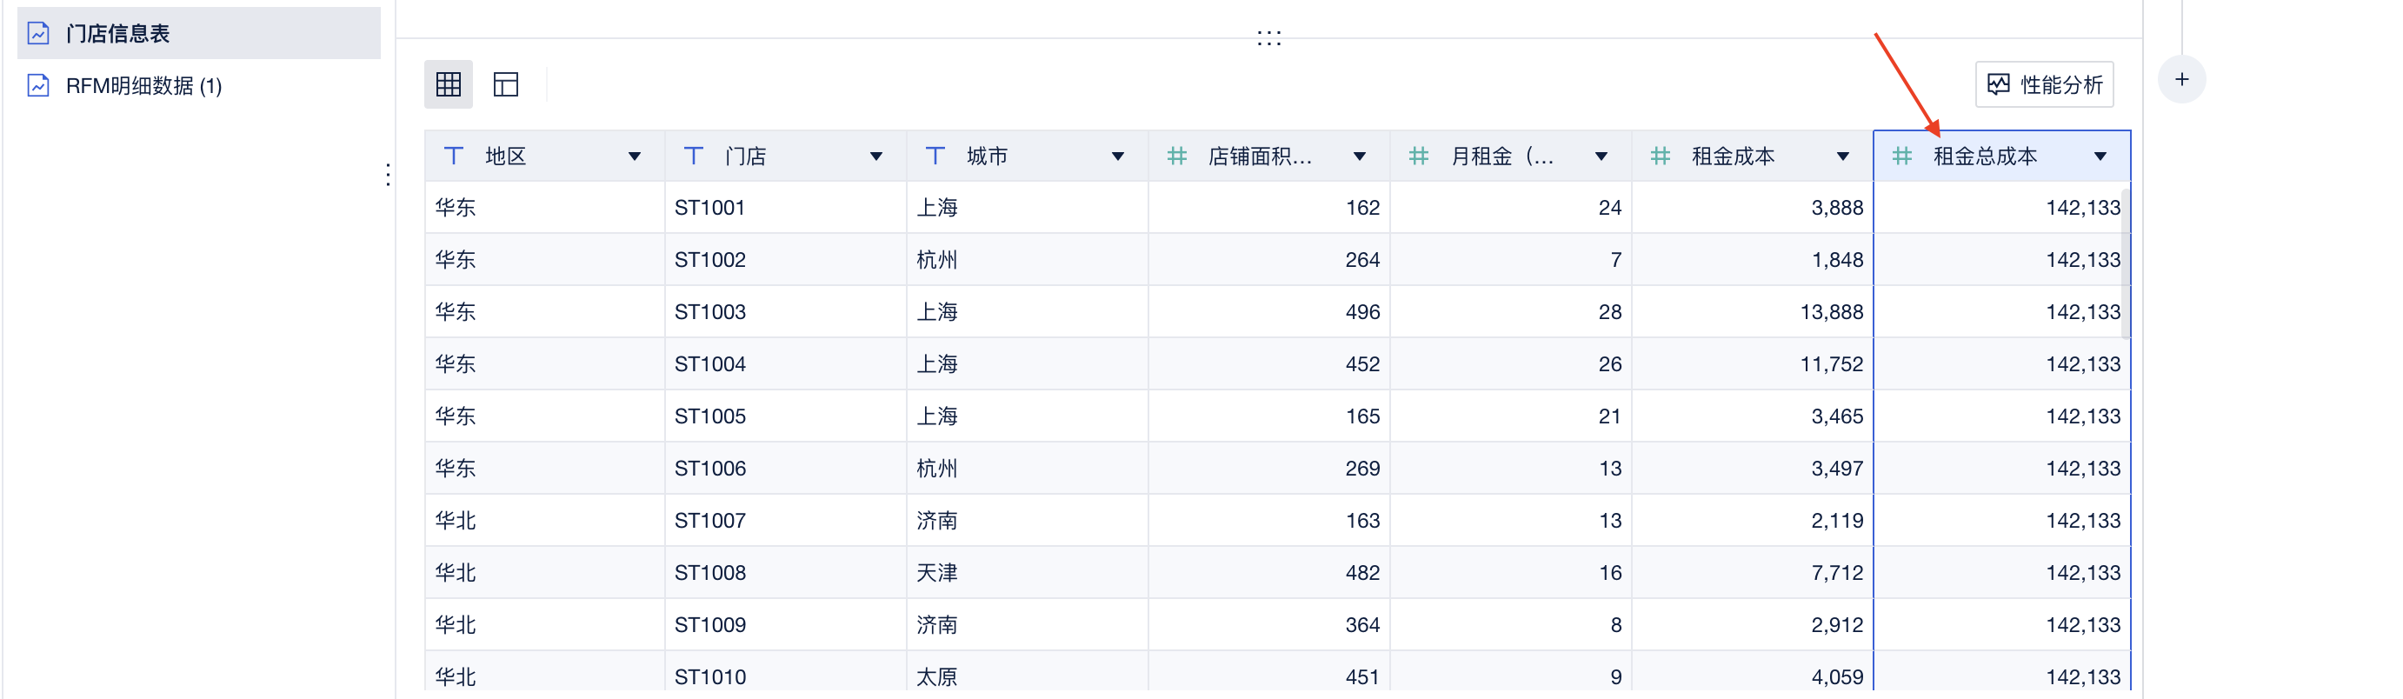Click the 7,712 rent cost cell

click(x=1753, y=573)
